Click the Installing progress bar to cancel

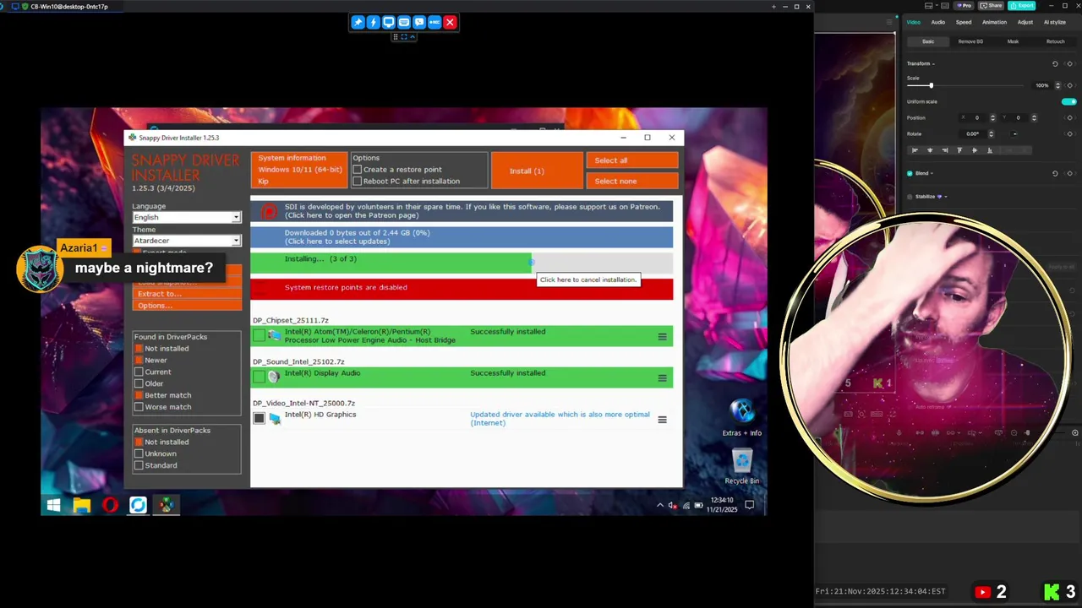pyautogui.click(x=462, y=263)
